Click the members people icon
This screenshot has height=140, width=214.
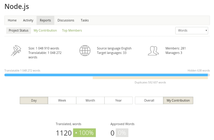[153, 51]
